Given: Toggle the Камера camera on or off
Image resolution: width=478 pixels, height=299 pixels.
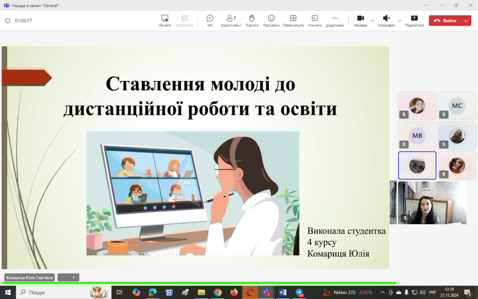Looking at the screenshot, I should [x=360, y=21].
